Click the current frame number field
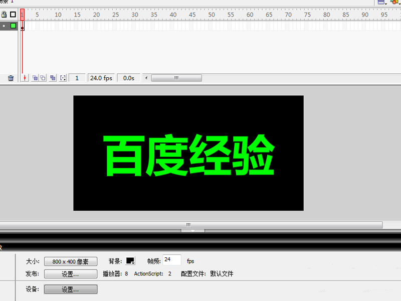This screenshot has width=401, height=301. 77,78
